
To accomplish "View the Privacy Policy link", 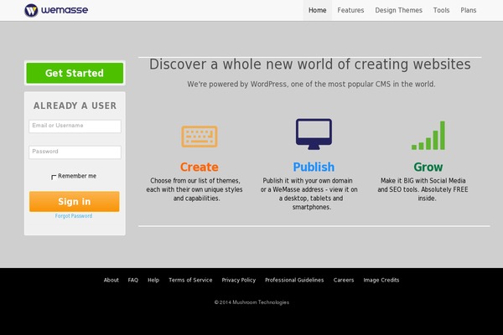I will (239, 280).
